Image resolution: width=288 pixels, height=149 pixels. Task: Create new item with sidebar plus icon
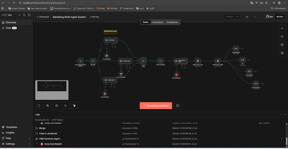click(19, 15)
